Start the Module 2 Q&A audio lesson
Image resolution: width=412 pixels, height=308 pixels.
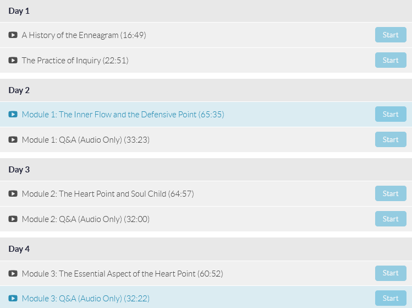point(391,219)
